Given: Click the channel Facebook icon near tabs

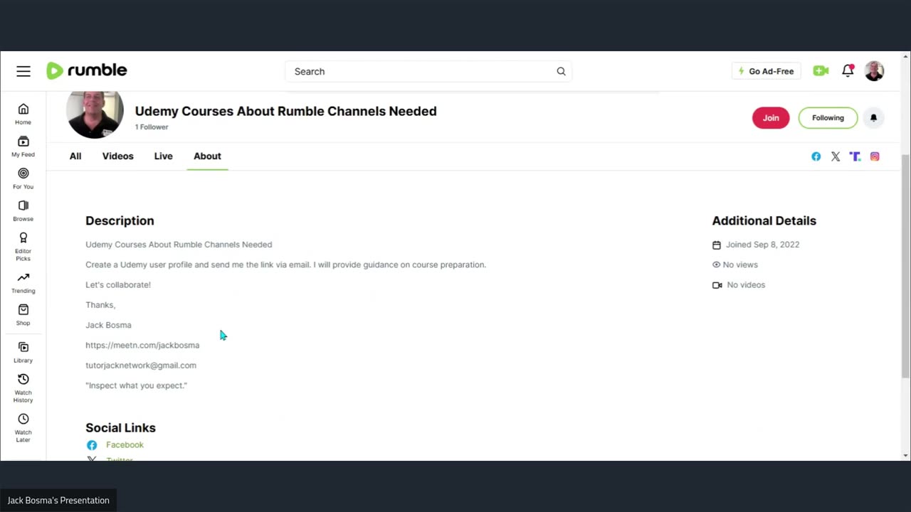Looking at the screenshot, I should tap(816, 156).
